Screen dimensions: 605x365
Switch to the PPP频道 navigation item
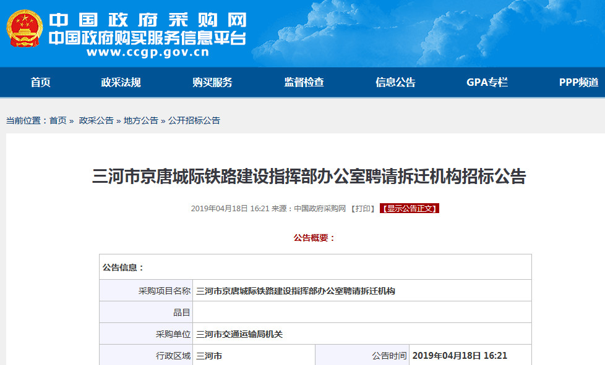[578, 82]
